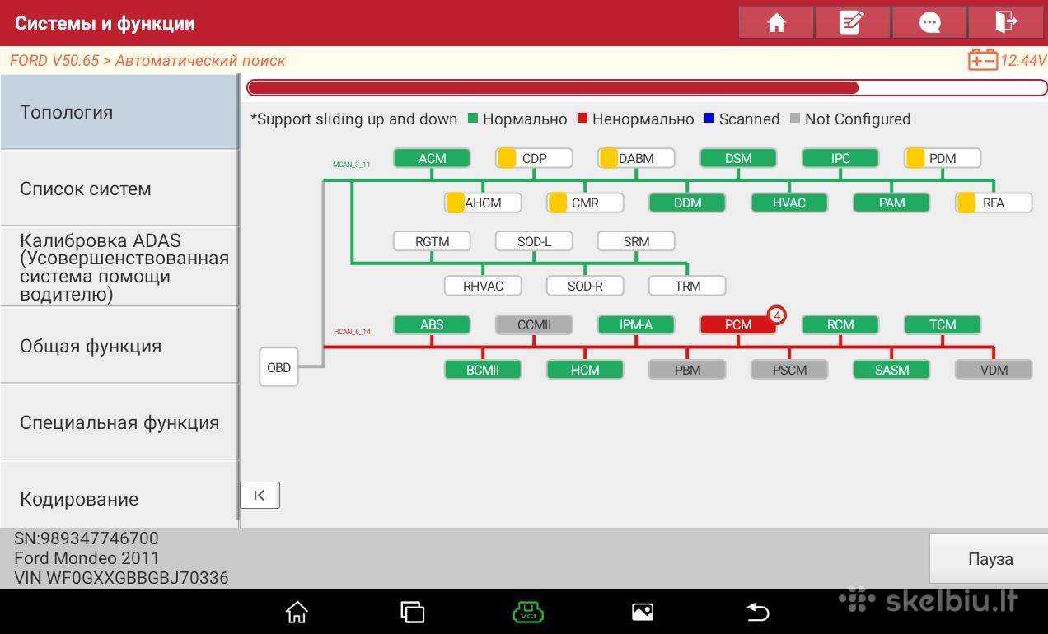The image size is (1048, 634).
Task: Tap the battery voltage indicator icon
Action: 982,60
